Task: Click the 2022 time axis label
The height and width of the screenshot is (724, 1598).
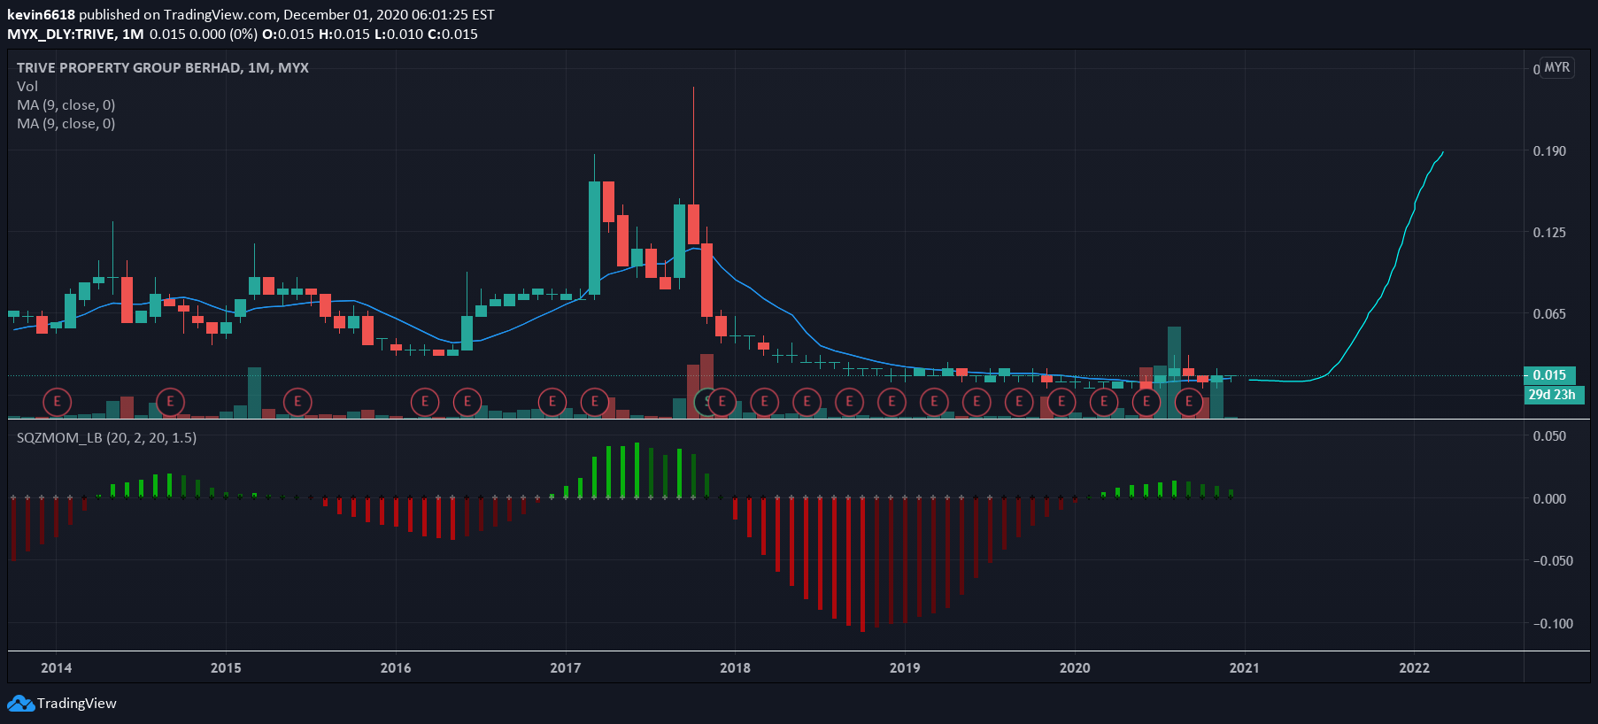Action: pos(1414,668)
